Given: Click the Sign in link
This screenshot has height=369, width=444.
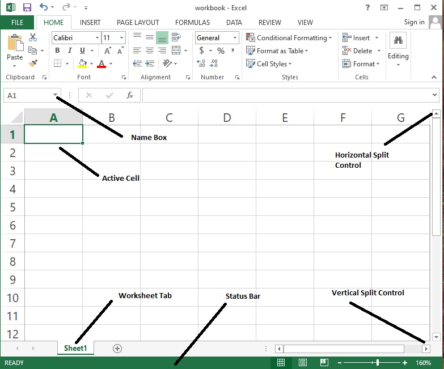Looking at the screenshot, I should [414, 22].
